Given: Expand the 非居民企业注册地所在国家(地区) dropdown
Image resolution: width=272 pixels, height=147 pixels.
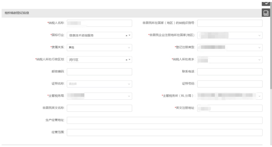Looking at the screenshot, I should click(x=259, y=35).
